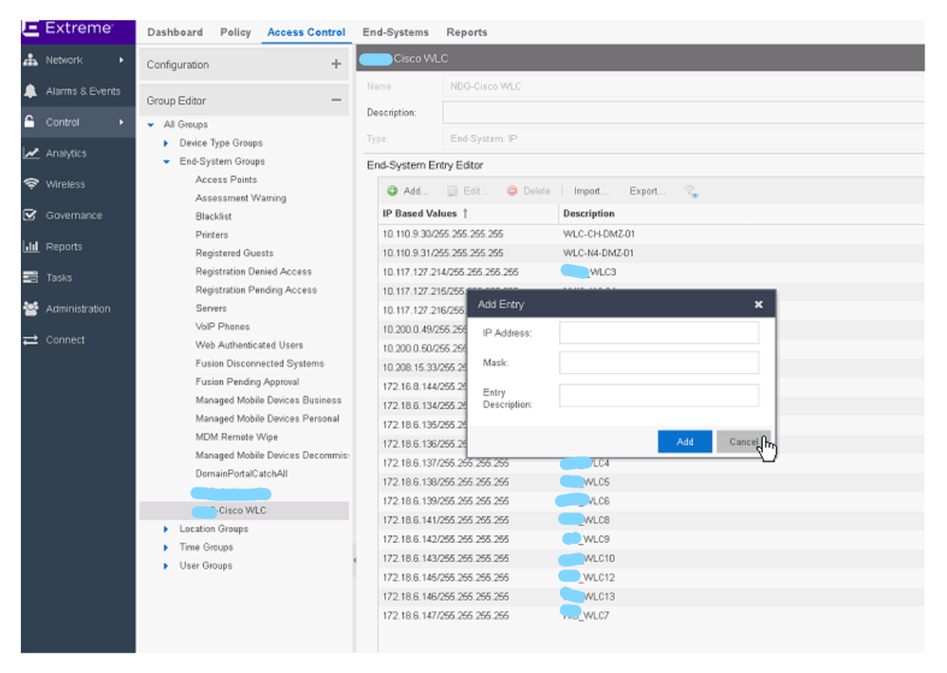
Task: Click the Network icon in sidebar
Action: click(x=30, y=61)
